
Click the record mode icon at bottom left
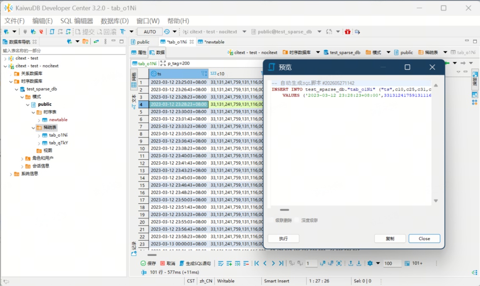pyautogui.click(x=134, y=253)
